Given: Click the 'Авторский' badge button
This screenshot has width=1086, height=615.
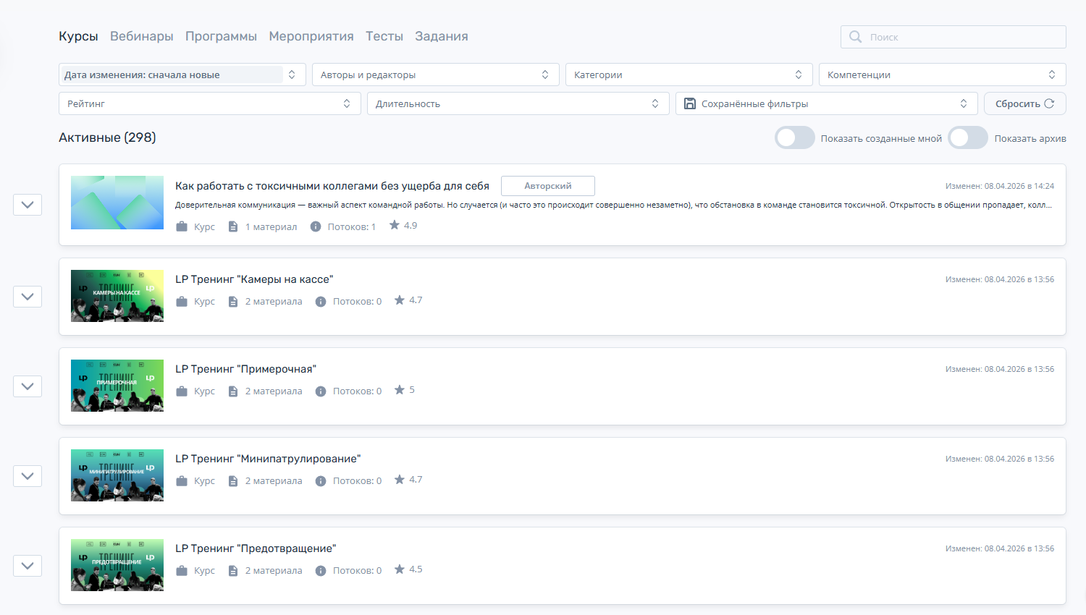Looking at the screenshot, I should pyautogui.click(x=548, y=186).
